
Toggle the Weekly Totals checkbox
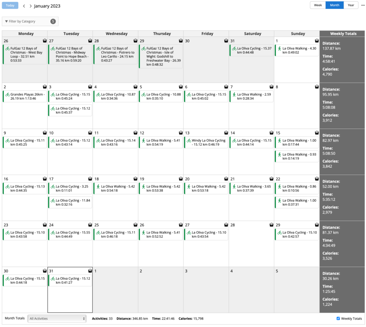(x=338, y=318)
